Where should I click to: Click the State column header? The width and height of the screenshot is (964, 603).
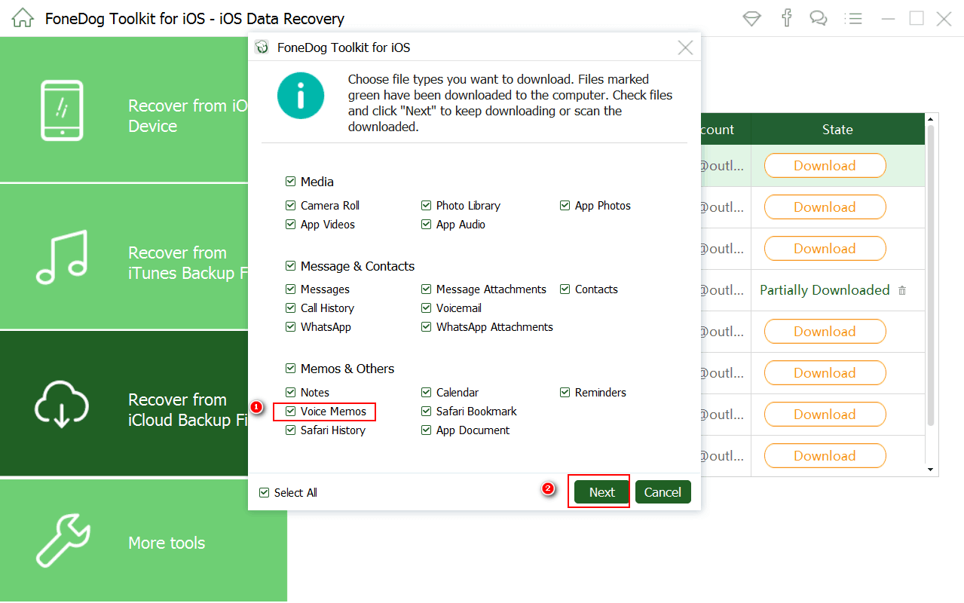click(x=837, y=130)
